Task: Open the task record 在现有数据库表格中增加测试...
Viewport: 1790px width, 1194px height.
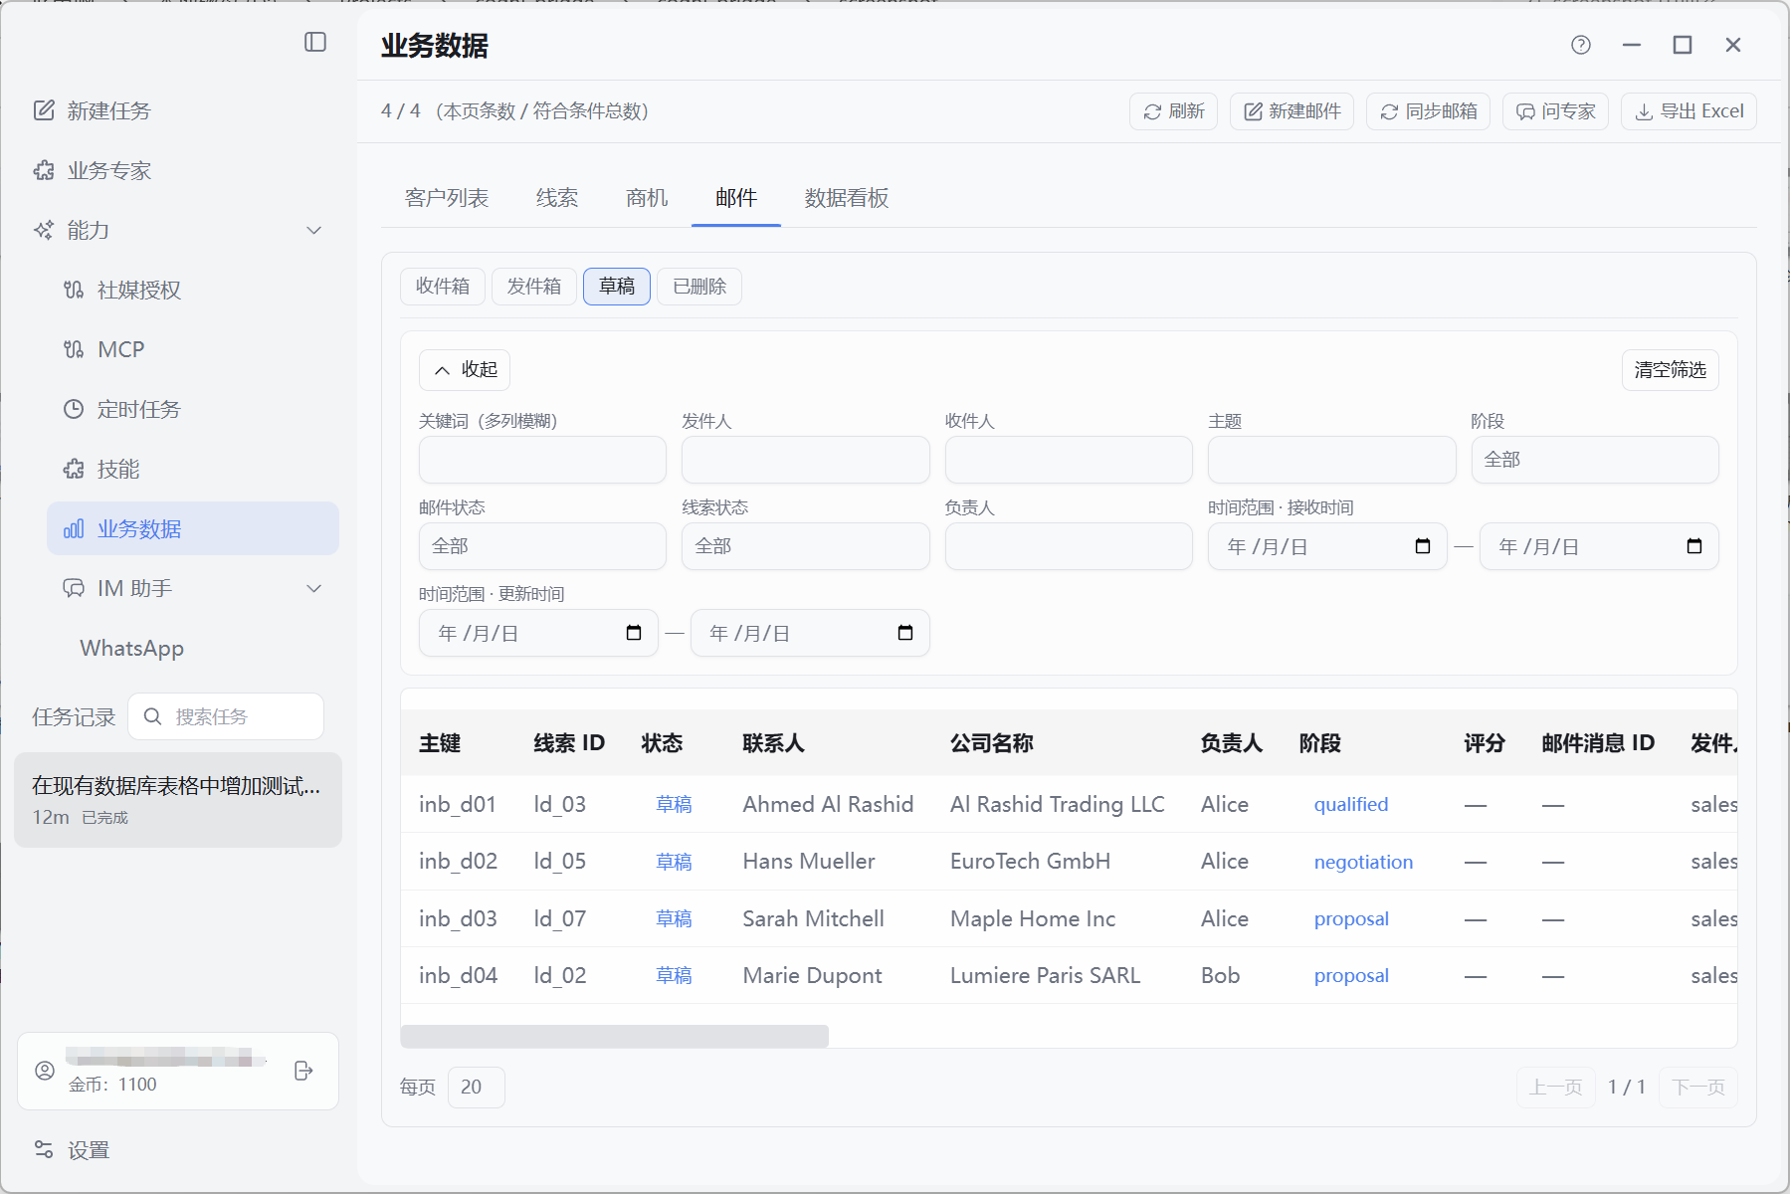Action: click(178, 800)
